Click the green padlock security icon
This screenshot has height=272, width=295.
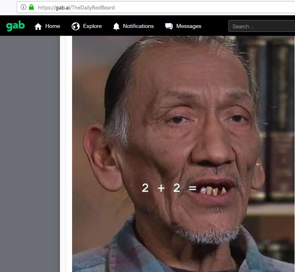click(31, 7)
